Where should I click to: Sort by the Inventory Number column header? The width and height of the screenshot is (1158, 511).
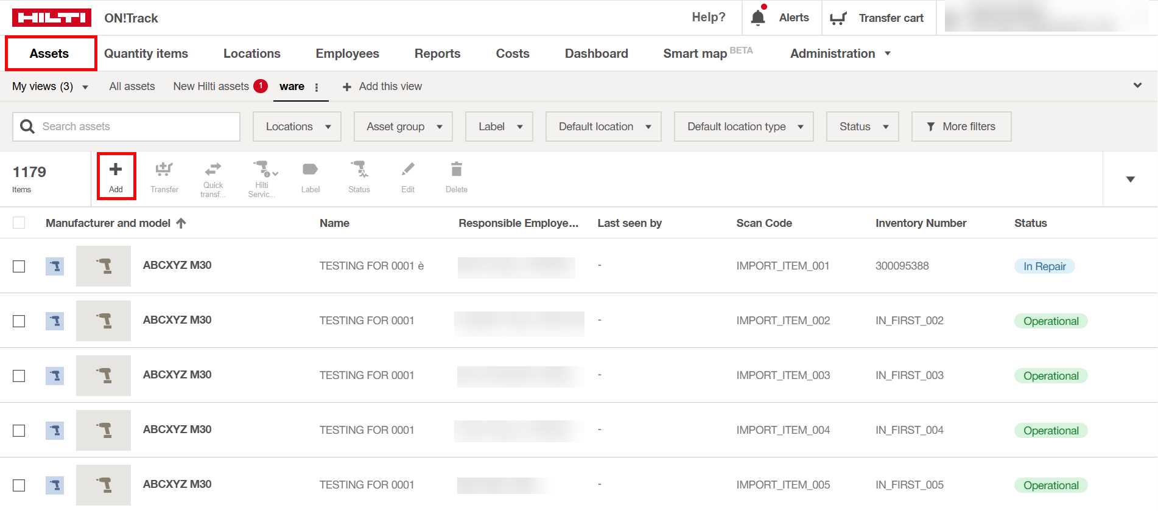[921, 223]
